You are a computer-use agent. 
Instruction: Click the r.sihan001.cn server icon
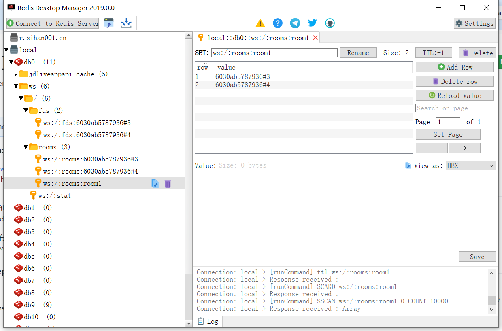point(14,38)
